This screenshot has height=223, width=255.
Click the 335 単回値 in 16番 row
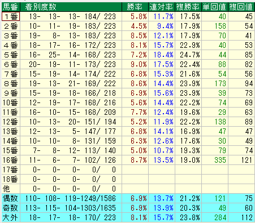coord(215,160)
